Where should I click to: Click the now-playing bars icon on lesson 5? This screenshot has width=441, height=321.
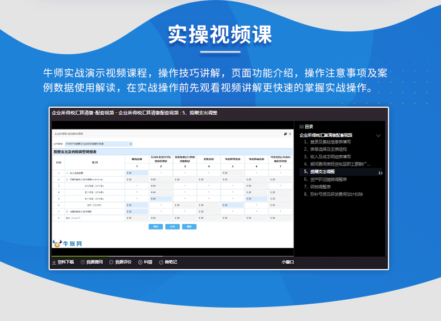pyautogui.click(x=380, y=173)
